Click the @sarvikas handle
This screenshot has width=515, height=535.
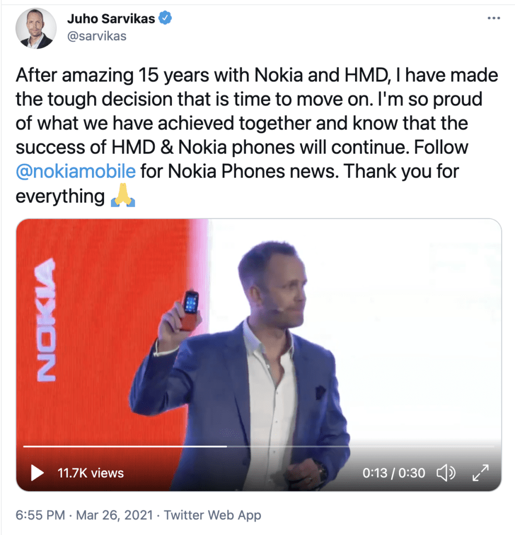click(x=97, y=36)
